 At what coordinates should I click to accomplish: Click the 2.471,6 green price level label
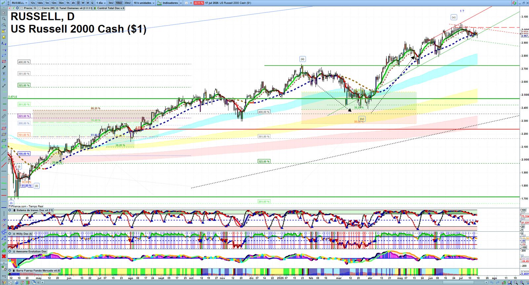click(13, 97)
